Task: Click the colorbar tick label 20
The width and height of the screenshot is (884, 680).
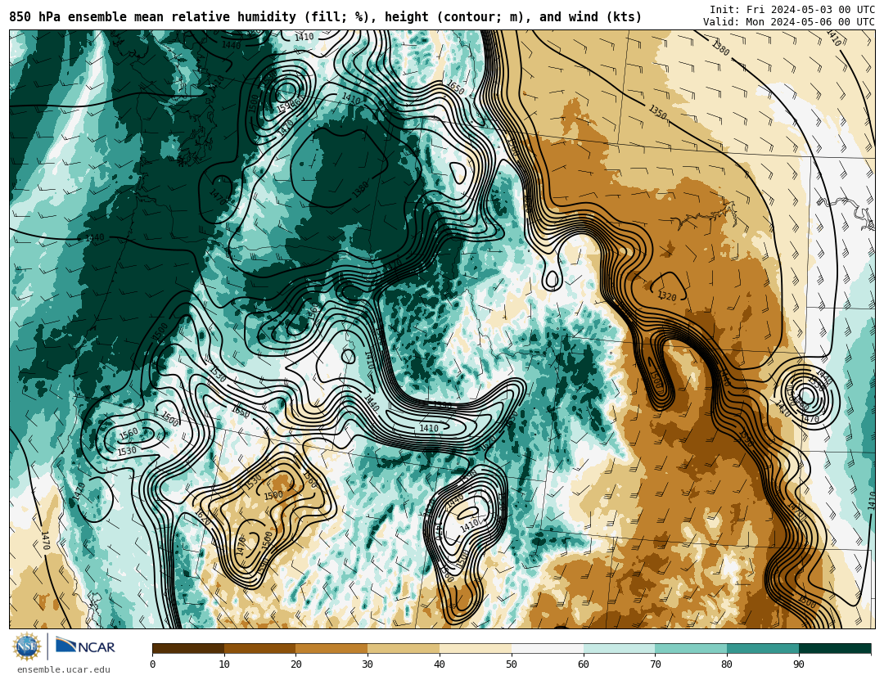Action: (296, 664)
